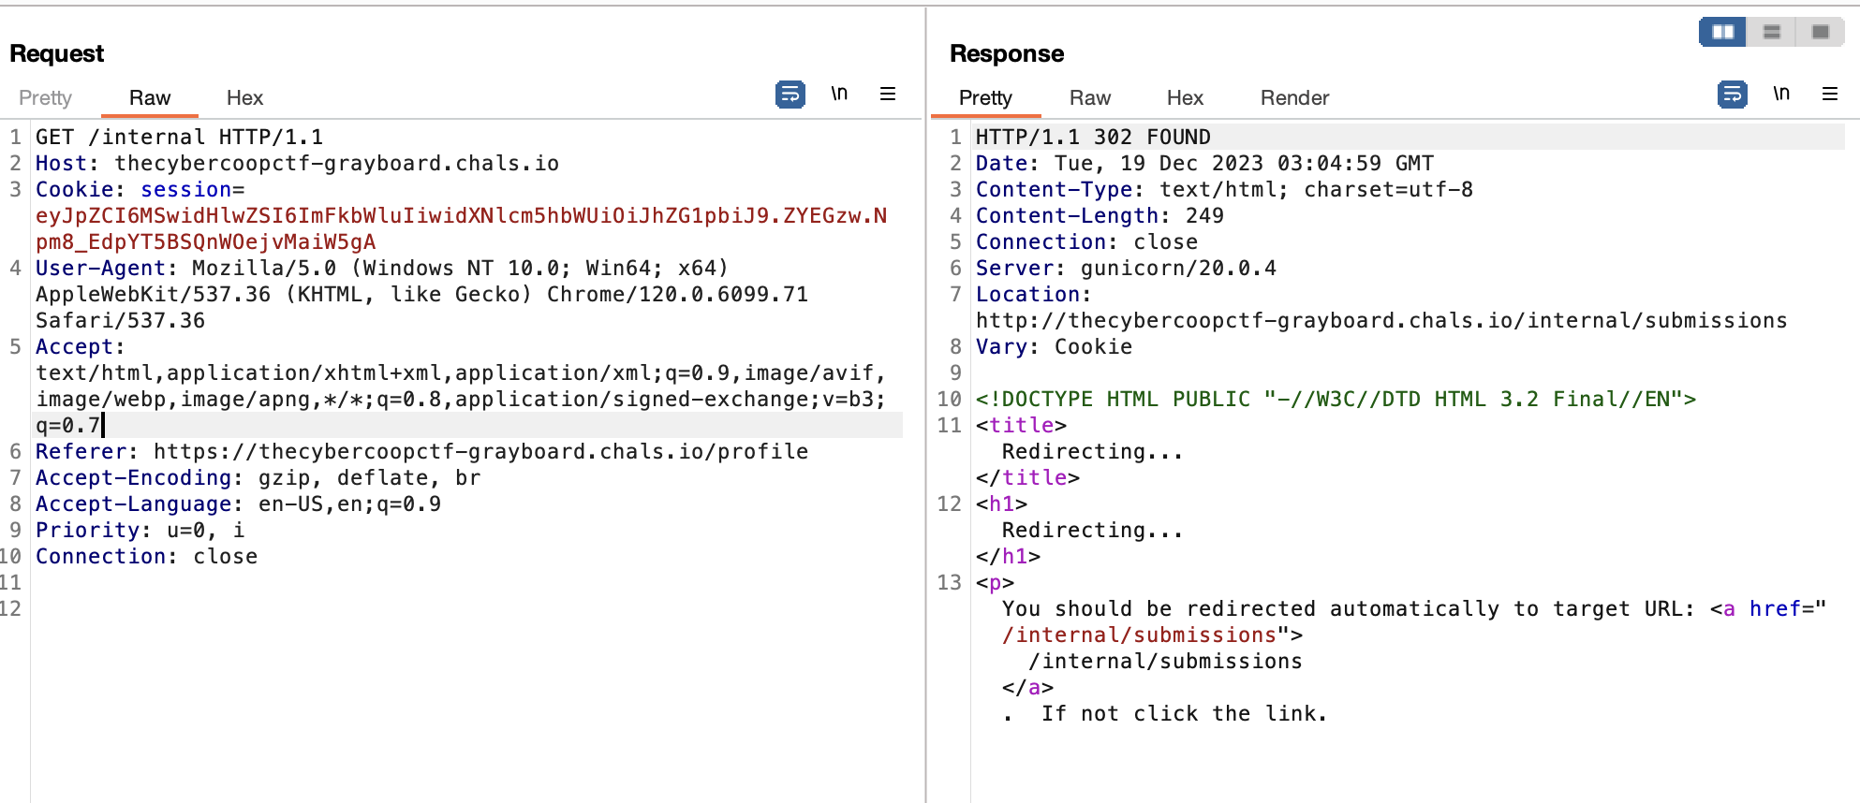Screen dimensions: 1860x803
Task: Switch to Response Render tab
Action: (1294, 98)
